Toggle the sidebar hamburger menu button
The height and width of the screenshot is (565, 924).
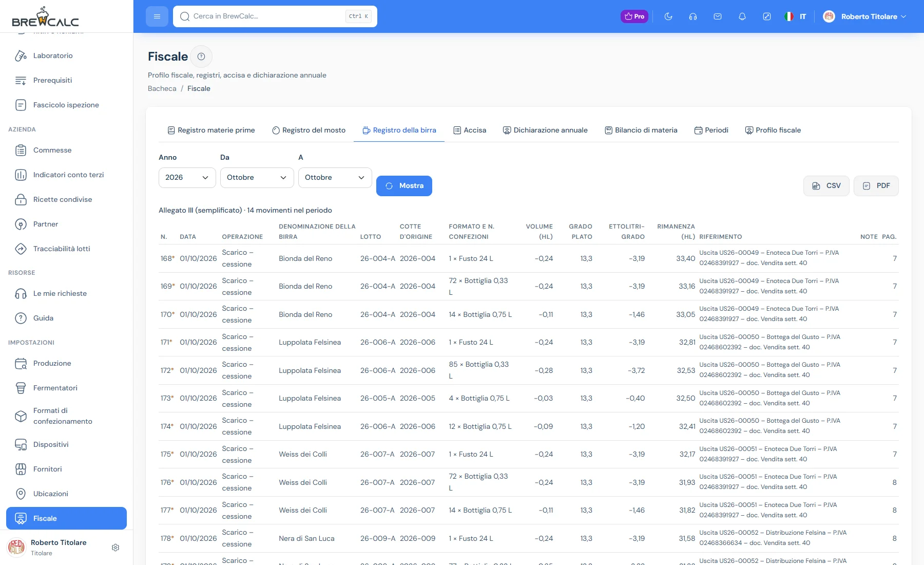click(157, 16)
